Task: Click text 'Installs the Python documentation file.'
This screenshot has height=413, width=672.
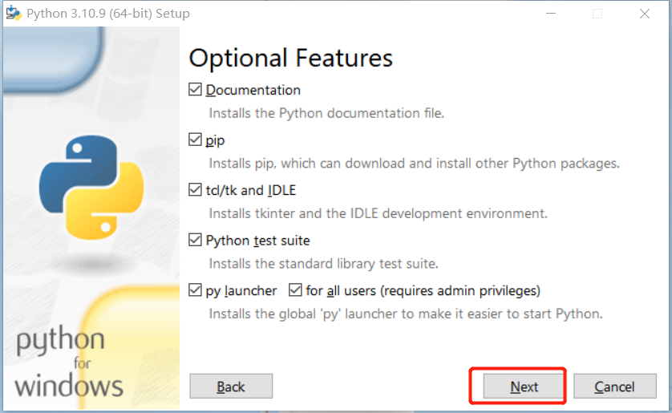Action: coord(326,113)
